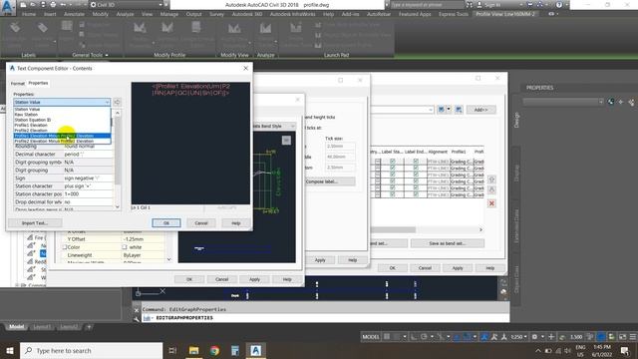The height and width of the screenshot is (359, 638).
Task: Switch to AutoCAD taskbar icon
Action: click(x=255, y=350)
